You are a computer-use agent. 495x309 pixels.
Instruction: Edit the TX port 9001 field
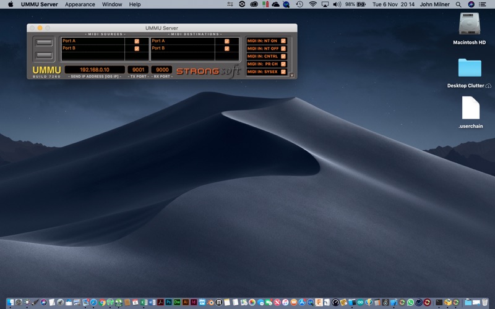pos(138,70)
